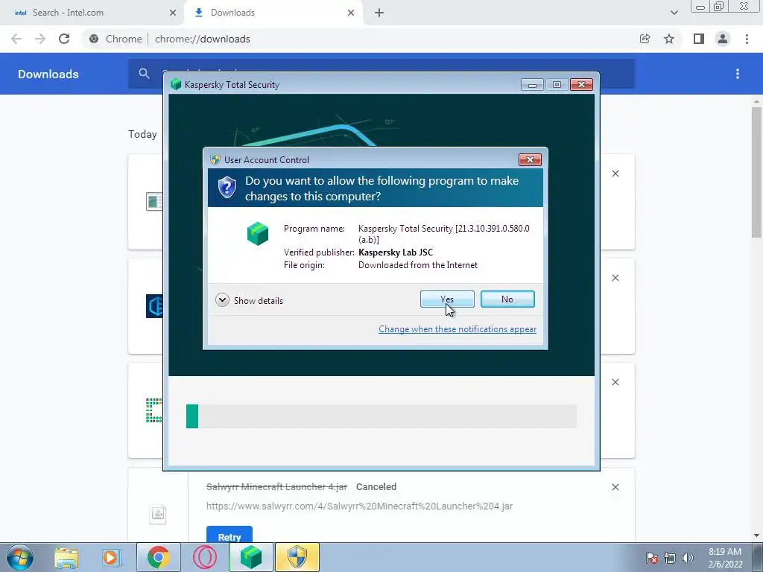The height and width of the screenshot is (572, 763).
Task: Open the volume speaker tray icon
Action: [x=688, y=558]
